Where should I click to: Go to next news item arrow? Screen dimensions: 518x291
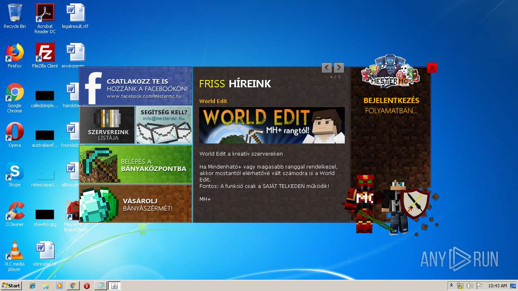coord(339,67)
